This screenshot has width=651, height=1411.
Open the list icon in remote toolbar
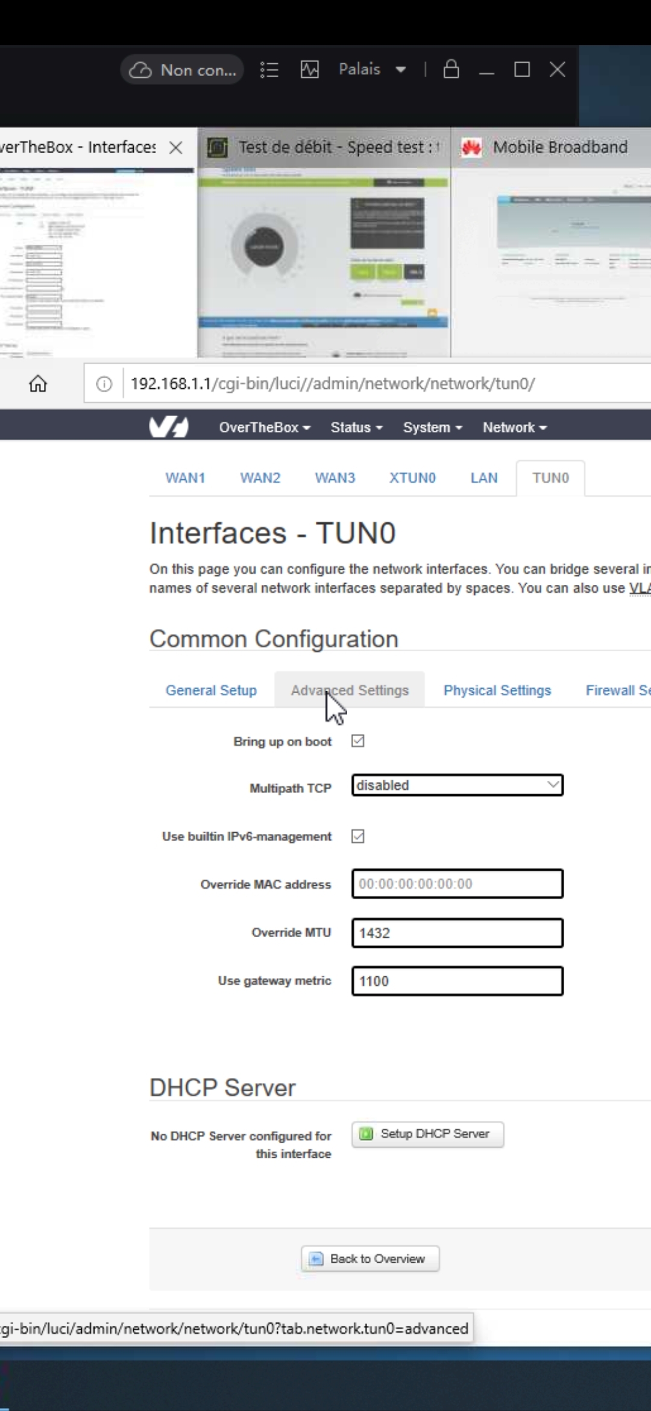tap(269, 70)
